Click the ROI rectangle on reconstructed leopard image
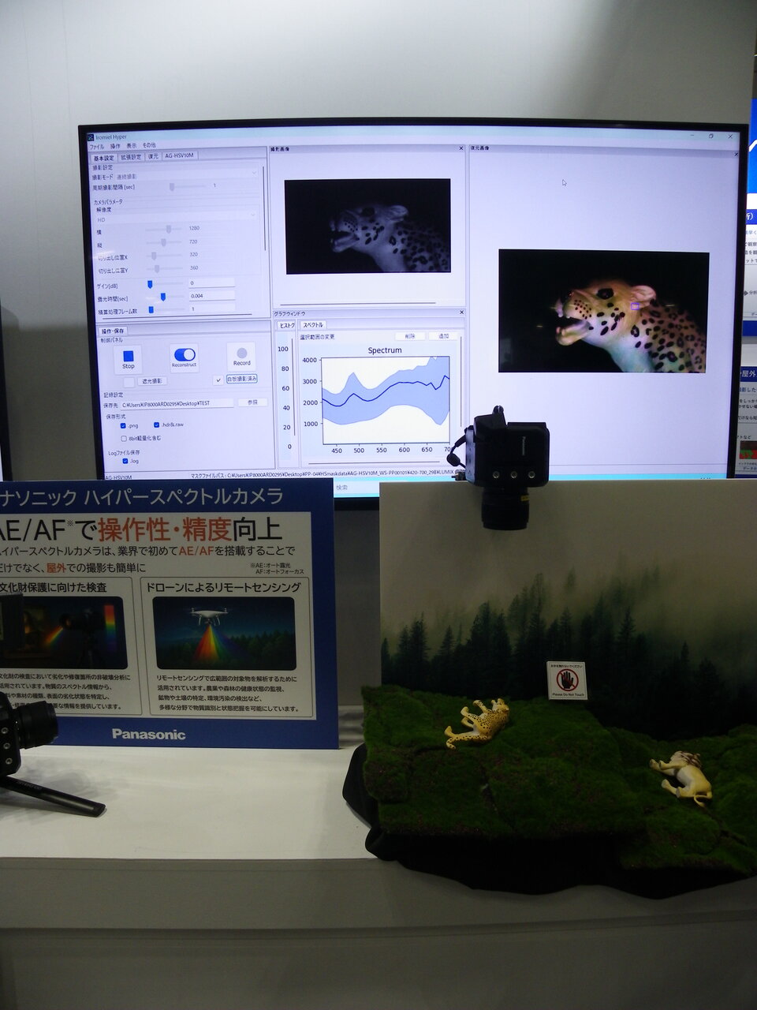 point(636,306)
